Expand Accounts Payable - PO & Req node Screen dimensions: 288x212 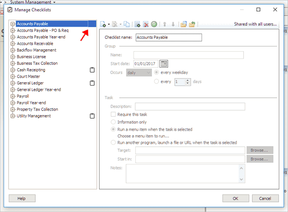coord(12,31)
